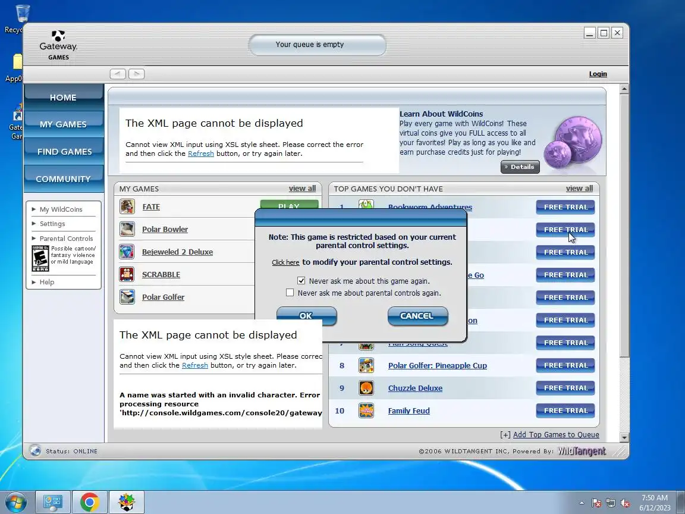Open the Windows Start menu
This screenshot has height=514, width=685.
click(x=15, y=502)
